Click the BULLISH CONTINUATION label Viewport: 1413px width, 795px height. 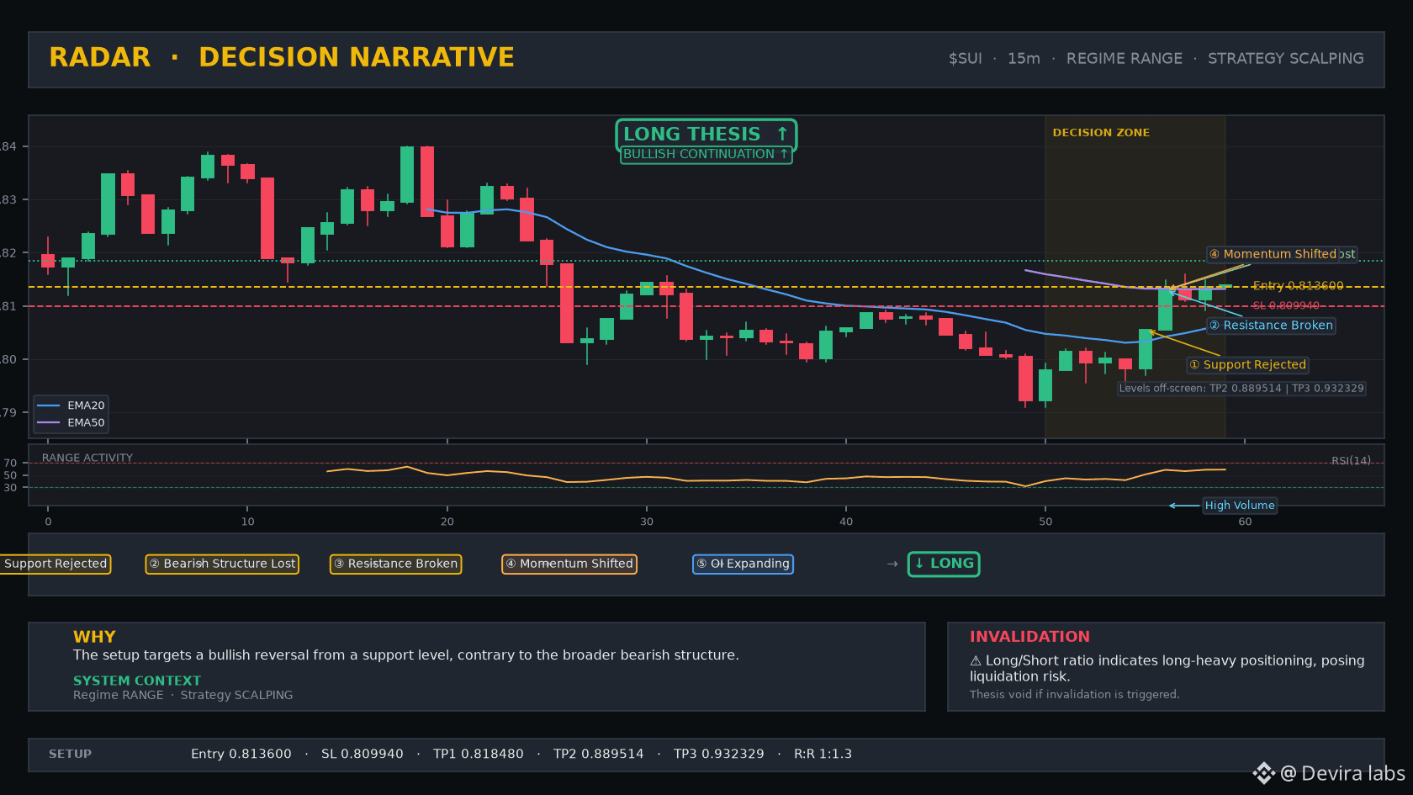click(x=706, y=155)
